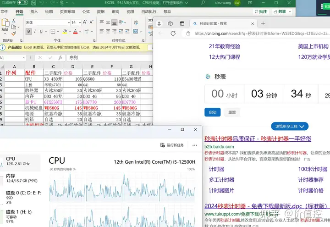Click the Save icon in Excel title bar
The image size is (330, 227).
(33, 3)
